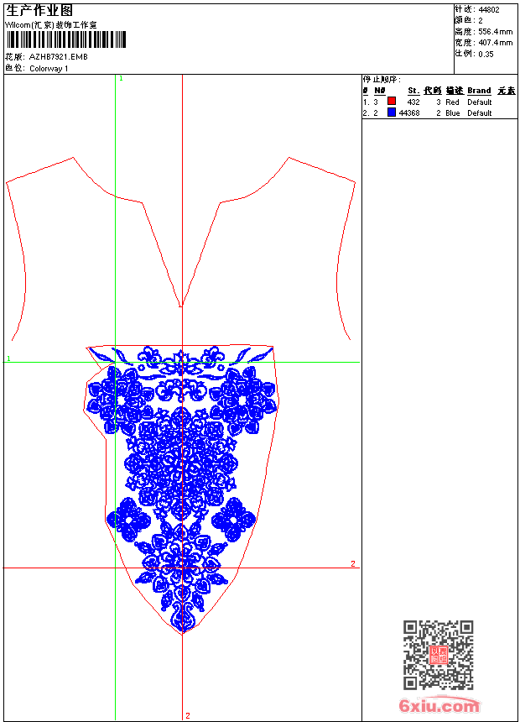Select the height value '556.4mm'
This screenshot has width=520, height=722.
[x=495, y=32]
